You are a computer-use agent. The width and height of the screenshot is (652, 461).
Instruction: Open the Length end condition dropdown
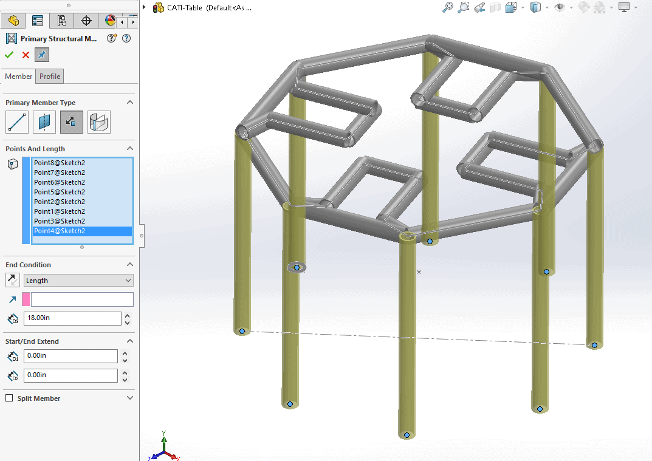78,281
